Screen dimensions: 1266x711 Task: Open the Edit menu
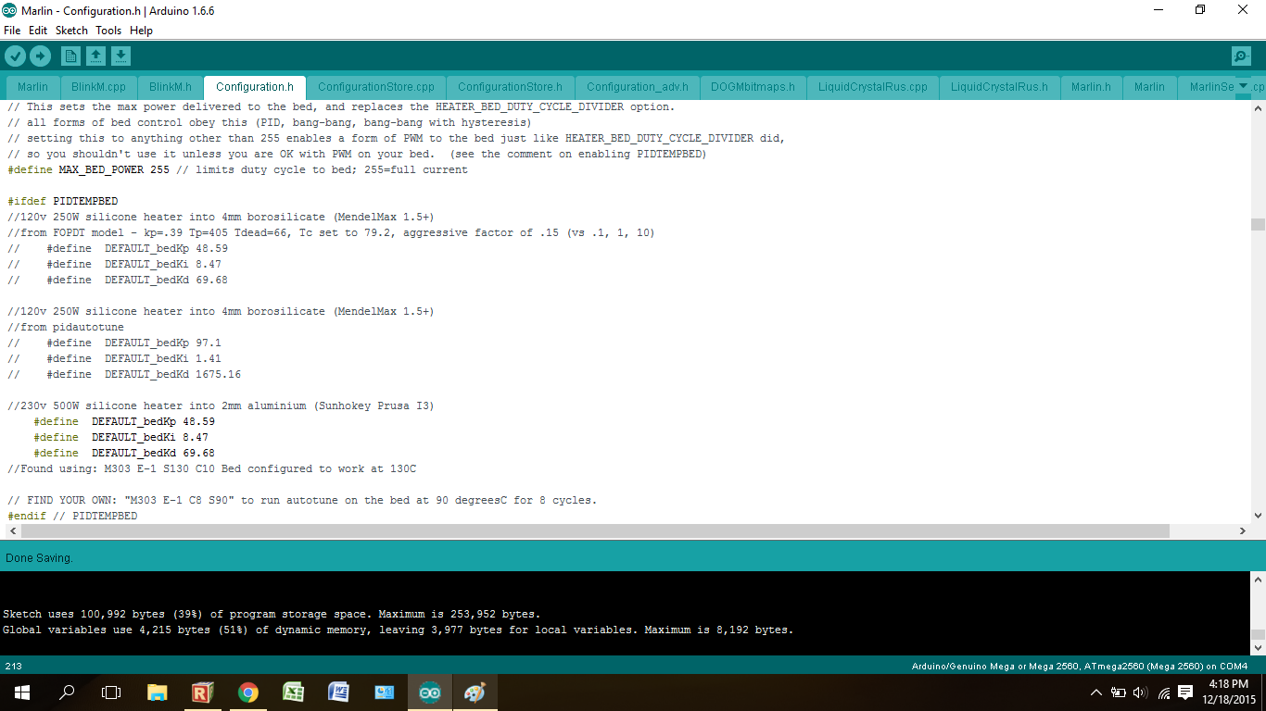[38, 31]
